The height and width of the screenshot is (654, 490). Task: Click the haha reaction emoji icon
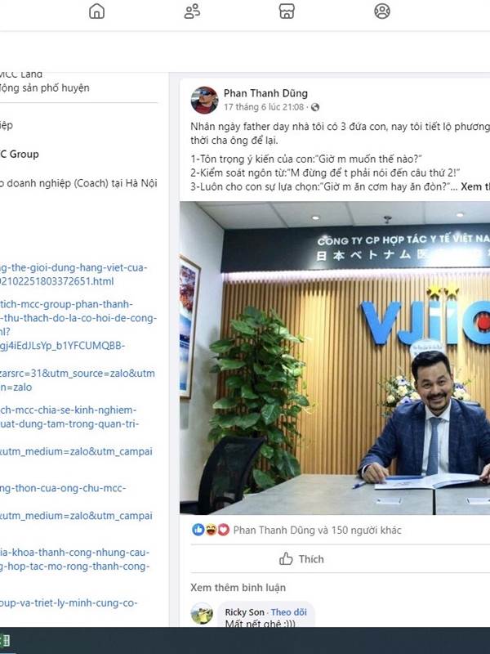click(x=211, y=530)
